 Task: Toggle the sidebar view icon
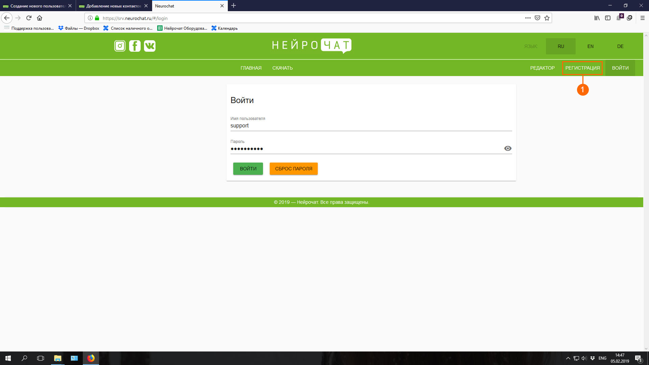pos(608,18)
